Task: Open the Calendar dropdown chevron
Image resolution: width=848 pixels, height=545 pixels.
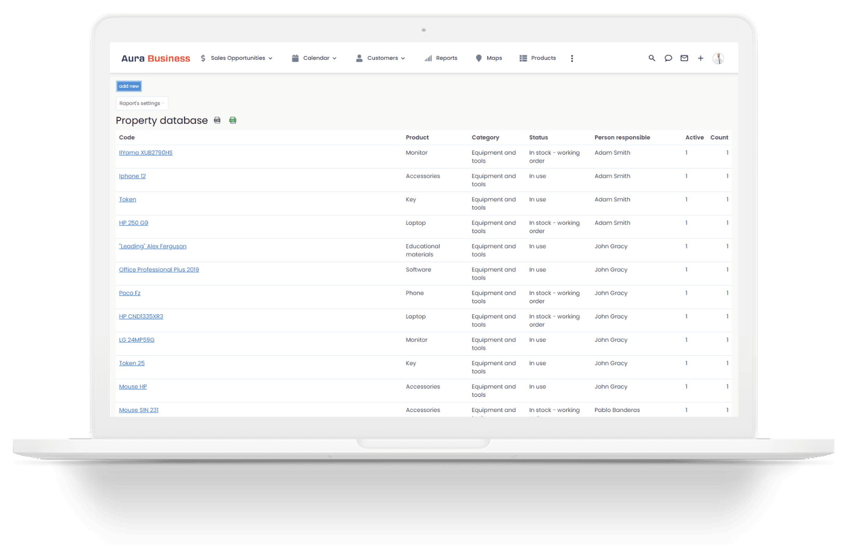Action: 335,58
